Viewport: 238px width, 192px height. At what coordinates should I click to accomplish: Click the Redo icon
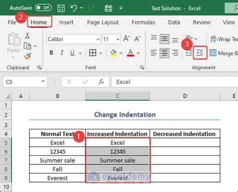(x=91, y=8)
